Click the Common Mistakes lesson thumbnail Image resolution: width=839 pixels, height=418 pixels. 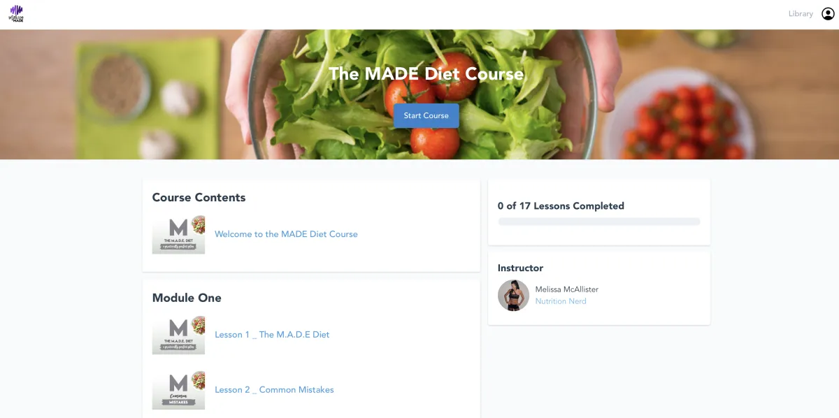178,390
